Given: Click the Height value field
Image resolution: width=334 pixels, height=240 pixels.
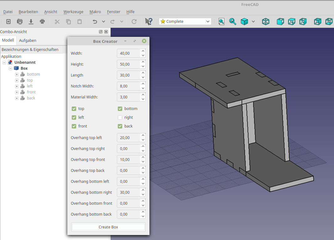Looking at the screenshot, I should [x=128, y=64].
